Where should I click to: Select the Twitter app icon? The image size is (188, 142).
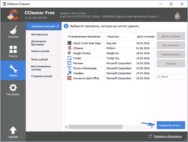point(69,58)
